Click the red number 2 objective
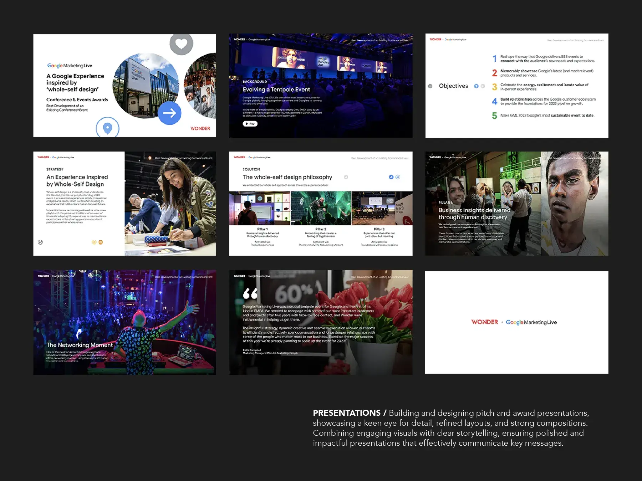Image resolution: width=642 pixels, height=481 pixels. [x=494, y=73]
